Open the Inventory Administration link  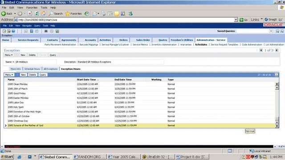point(164,44)
